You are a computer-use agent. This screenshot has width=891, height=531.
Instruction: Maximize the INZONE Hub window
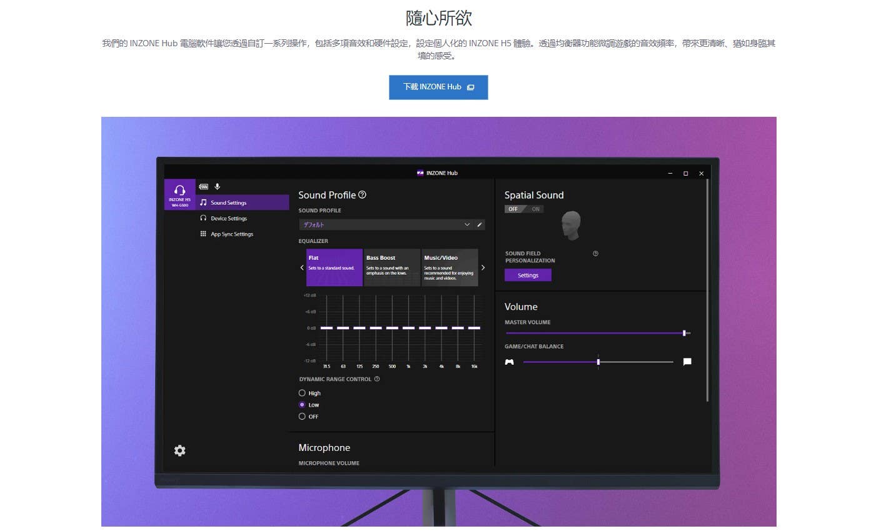685,174
